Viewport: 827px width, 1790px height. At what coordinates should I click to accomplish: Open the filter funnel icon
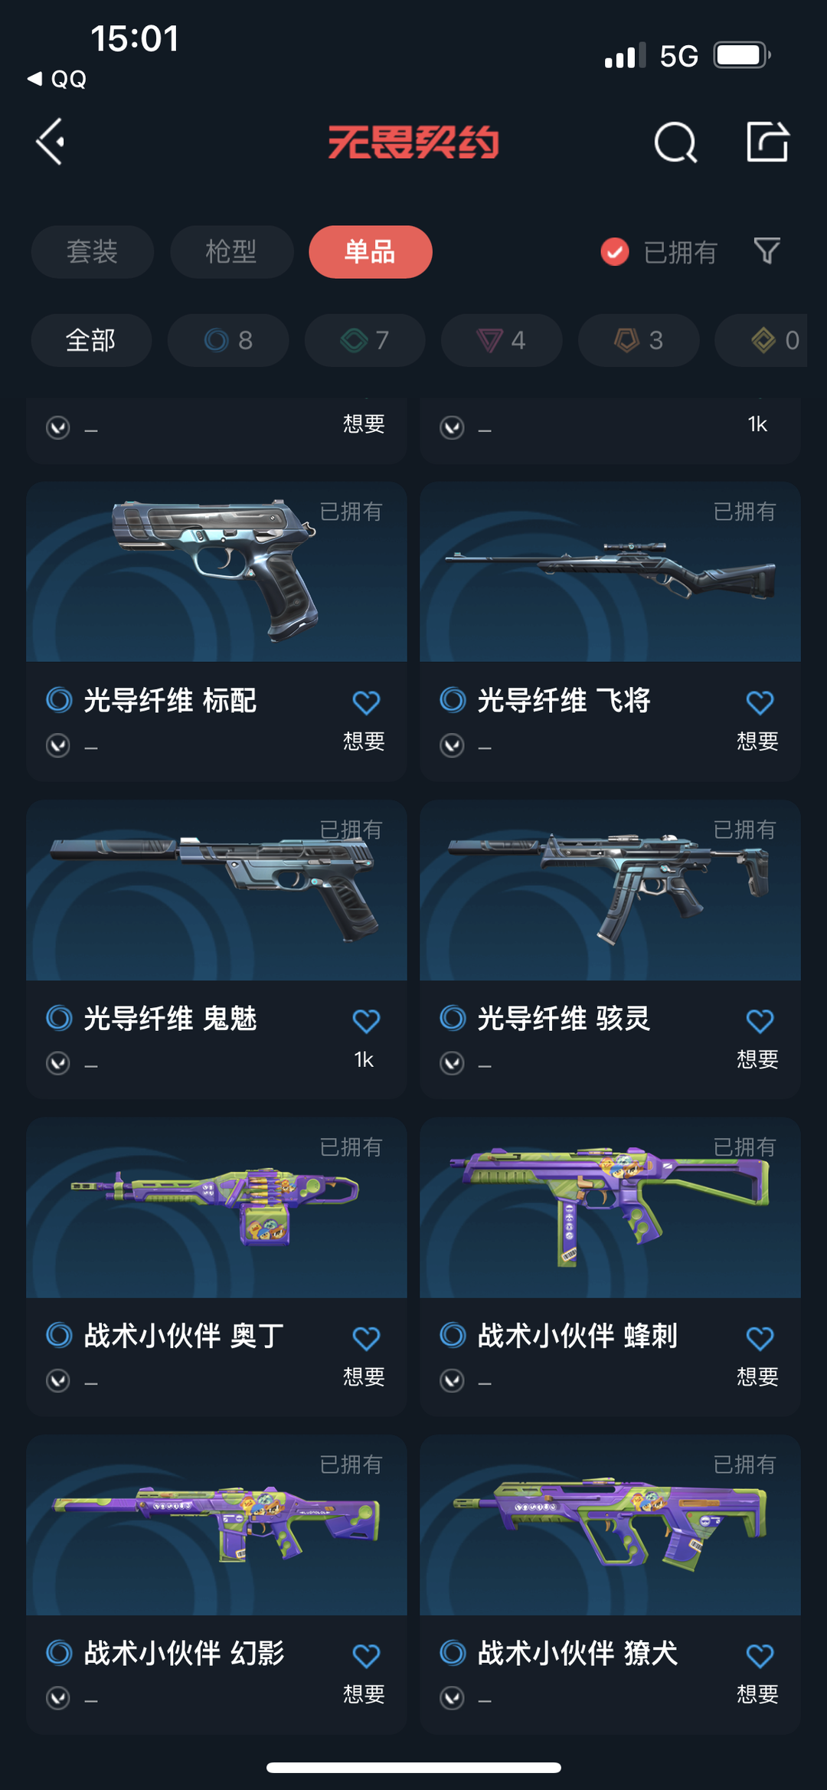(x=767, y=251)
